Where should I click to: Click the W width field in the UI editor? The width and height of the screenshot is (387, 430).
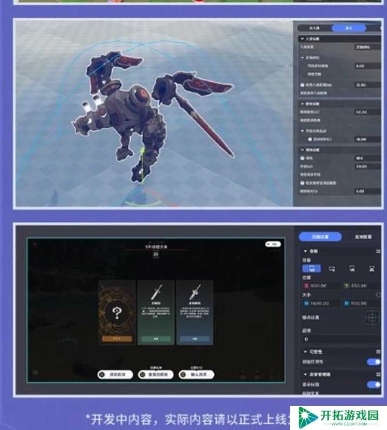pyautogui.click(x=321, y=304)
